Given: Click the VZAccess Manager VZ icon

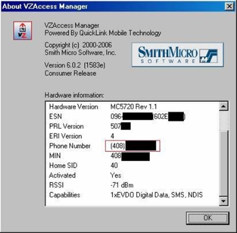Looking at the screenshot, I should pyautogui.click(x=22, y=30).
